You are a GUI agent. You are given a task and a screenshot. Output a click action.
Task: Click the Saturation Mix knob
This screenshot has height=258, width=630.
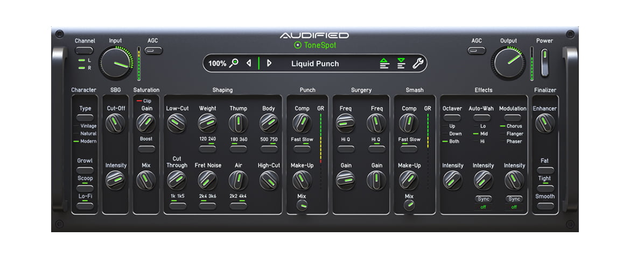[146, 180]
